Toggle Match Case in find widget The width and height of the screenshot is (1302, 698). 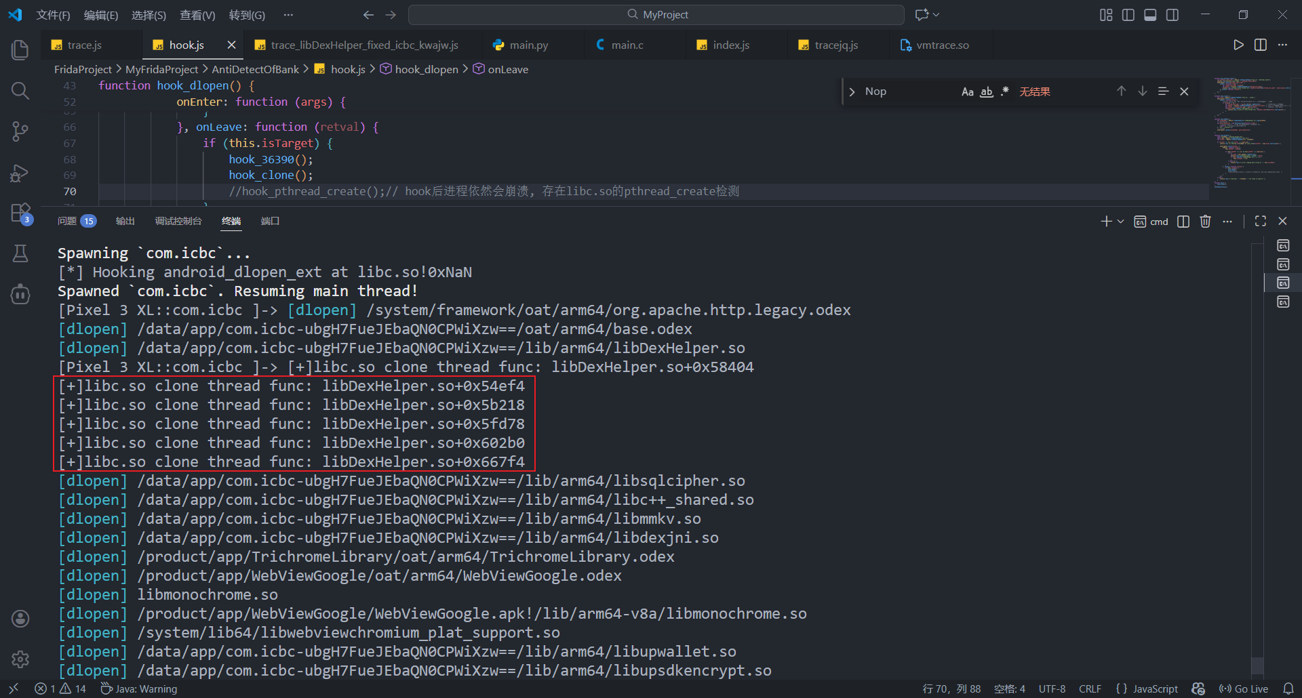pos(968,91)
